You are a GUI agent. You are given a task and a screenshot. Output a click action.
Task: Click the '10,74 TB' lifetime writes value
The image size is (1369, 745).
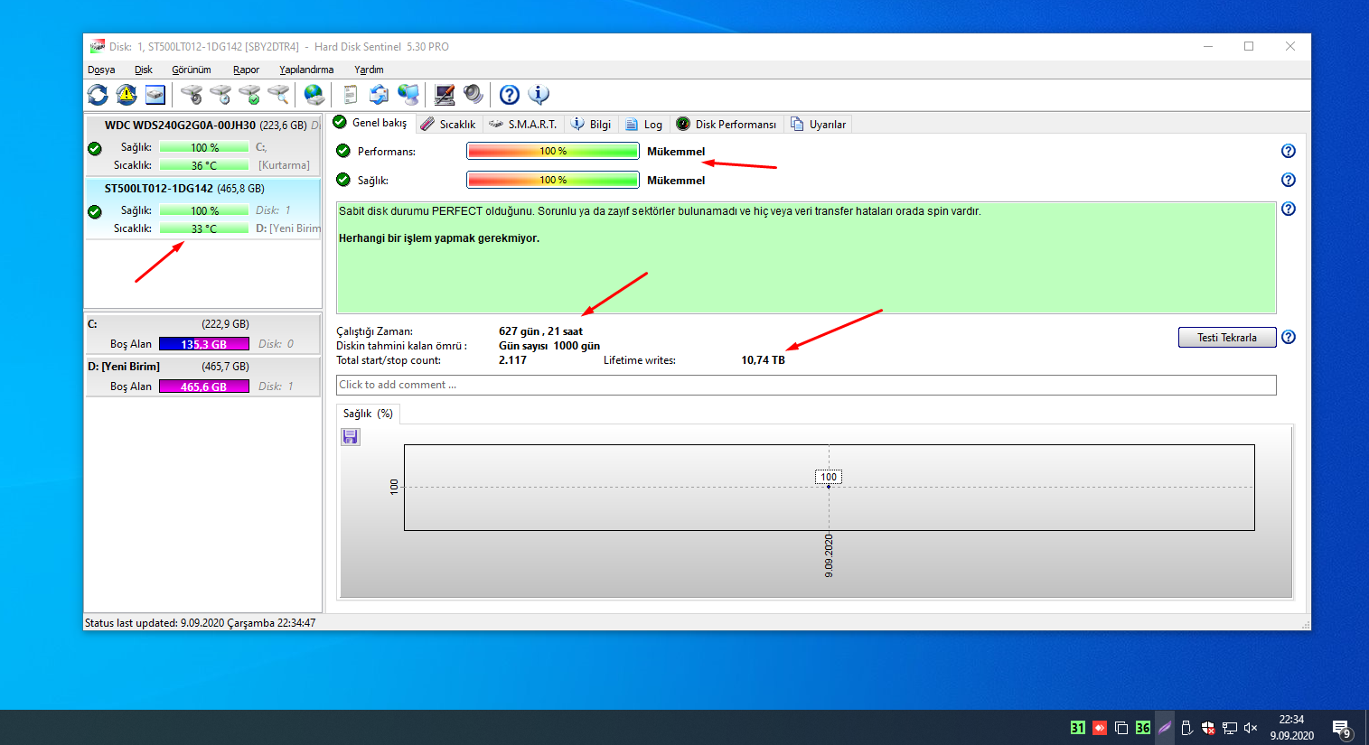coord(763,360)
